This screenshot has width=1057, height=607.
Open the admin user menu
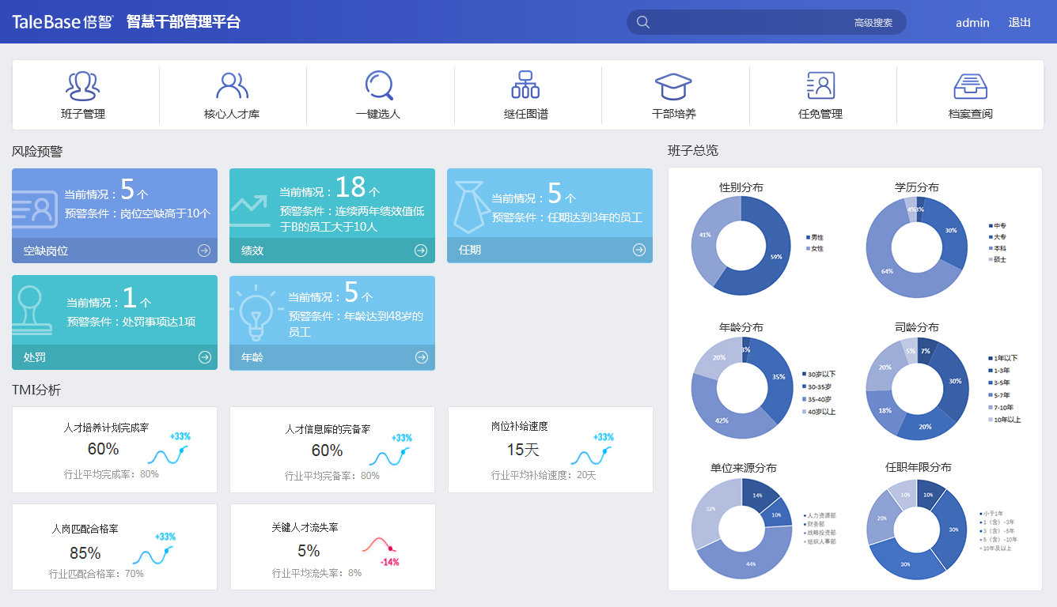pos(972,23)
